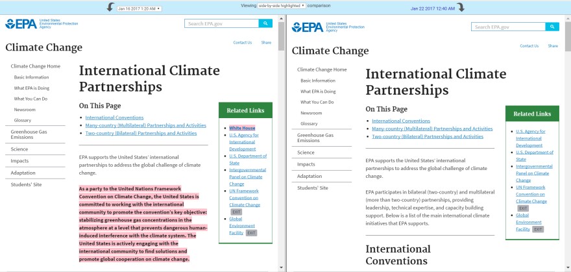Open Climate Change Home in left pane sidebar
The width and height of the screenshot is (571, 272).
point(35,66)
